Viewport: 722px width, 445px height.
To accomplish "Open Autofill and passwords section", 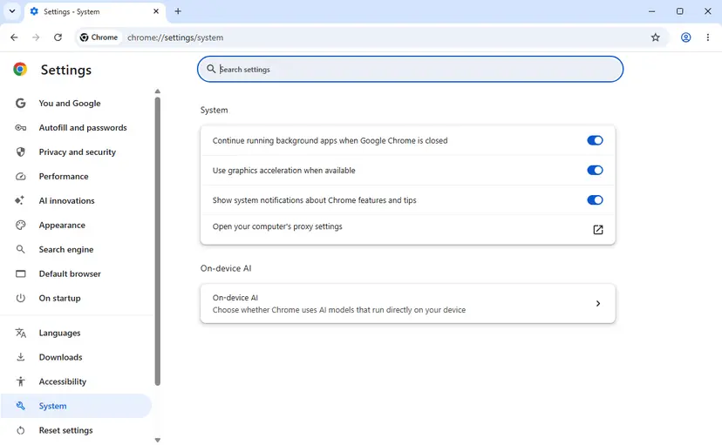I will point(76,128).
